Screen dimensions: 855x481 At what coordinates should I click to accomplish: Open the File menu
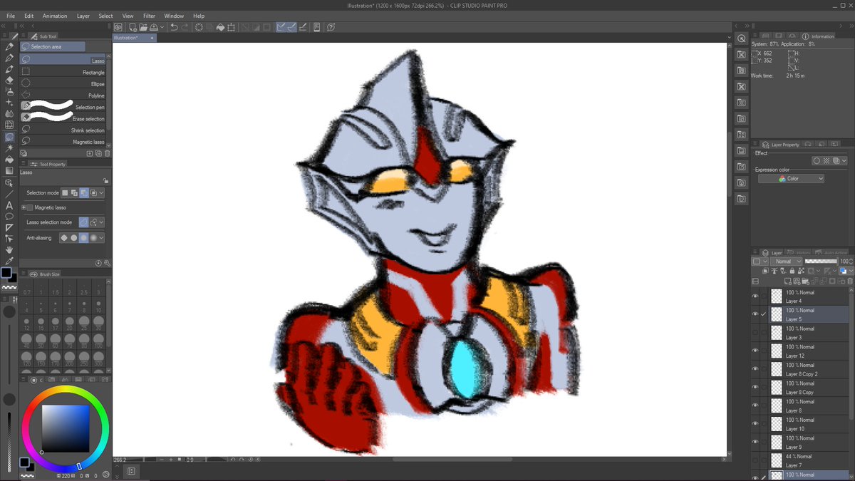(11, 16)
